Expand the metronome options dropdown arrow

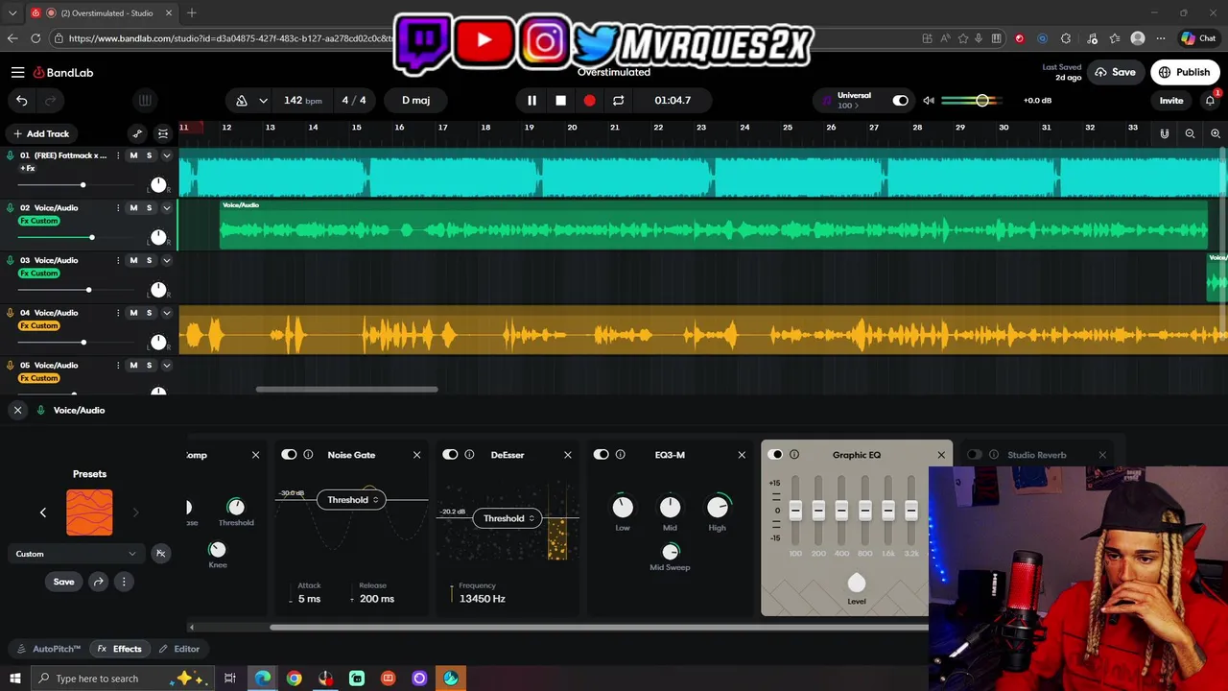point(263,100)
